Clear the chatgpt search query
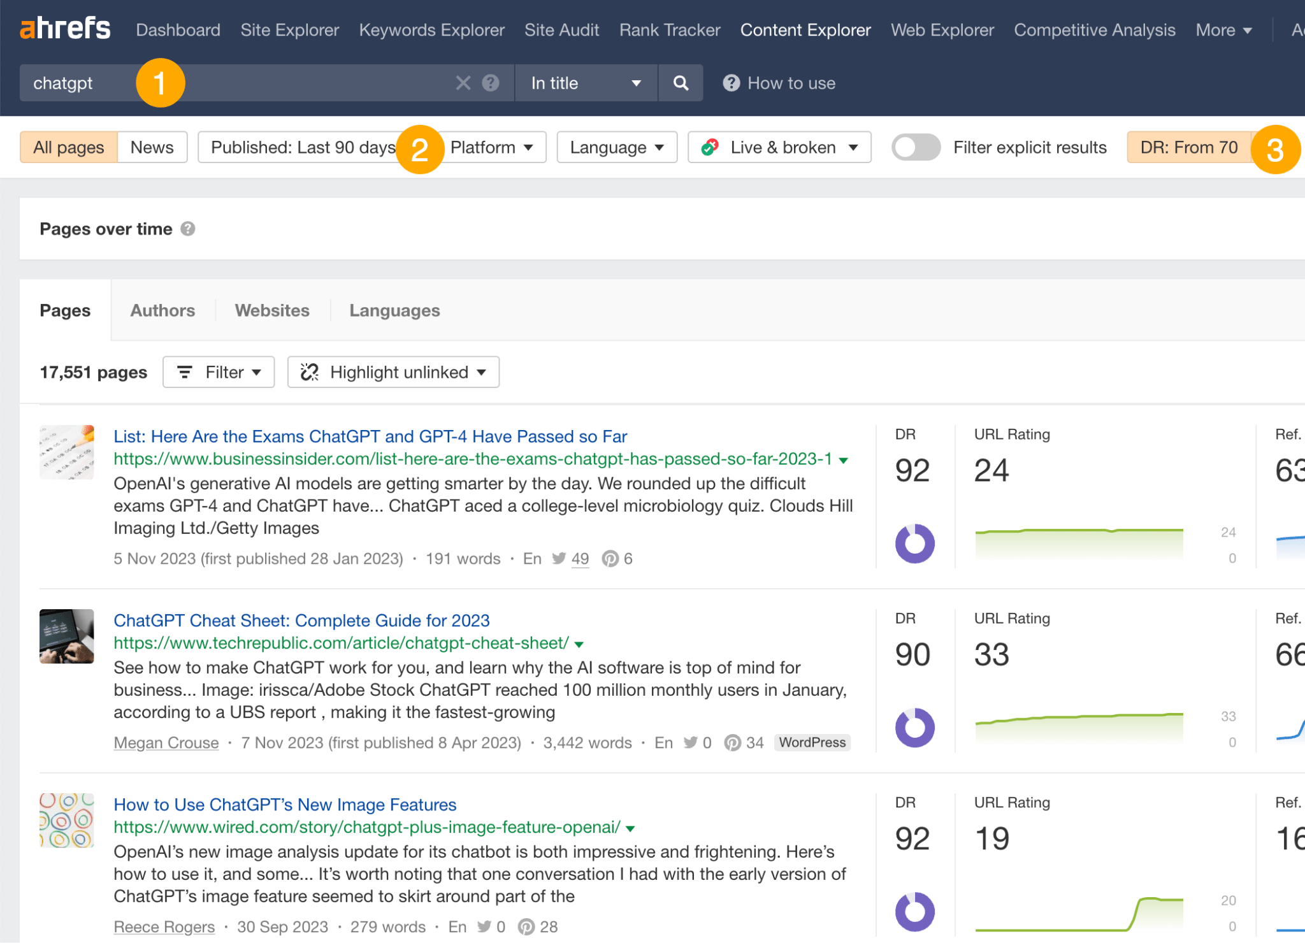This screenshot has height=943, width=1305. pos(463,82)
